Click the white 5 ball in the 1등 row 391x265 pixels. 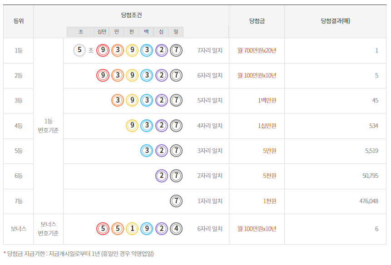point(79,50)
